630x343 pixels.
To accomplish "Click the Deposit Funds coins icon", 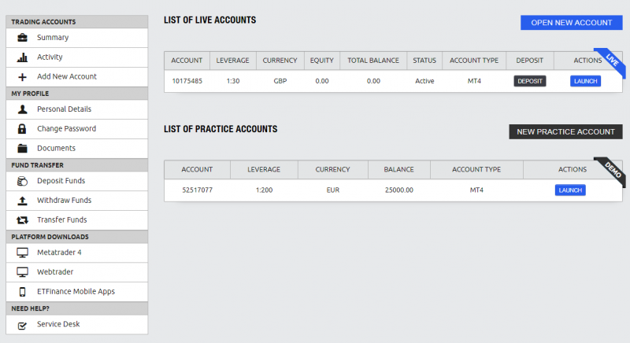I will (23, 181).
